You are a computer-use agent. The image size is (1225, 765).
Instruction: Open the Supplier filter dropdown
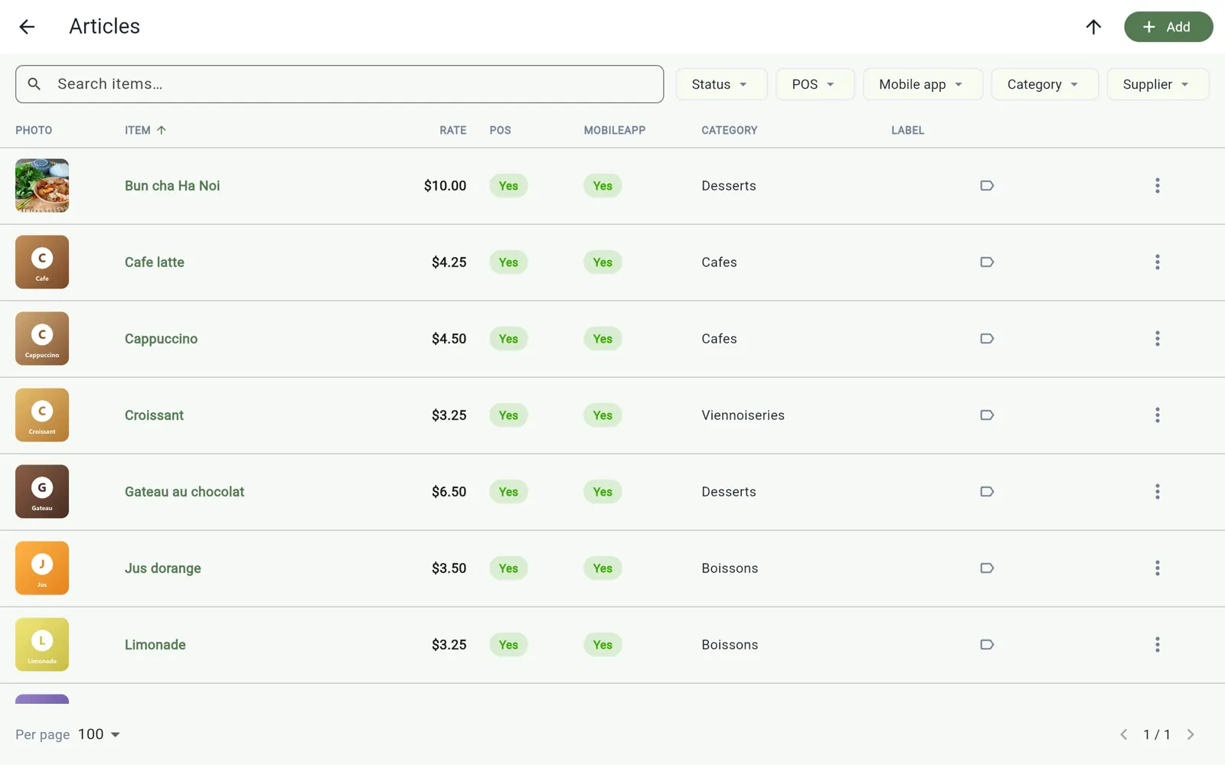1158,84
